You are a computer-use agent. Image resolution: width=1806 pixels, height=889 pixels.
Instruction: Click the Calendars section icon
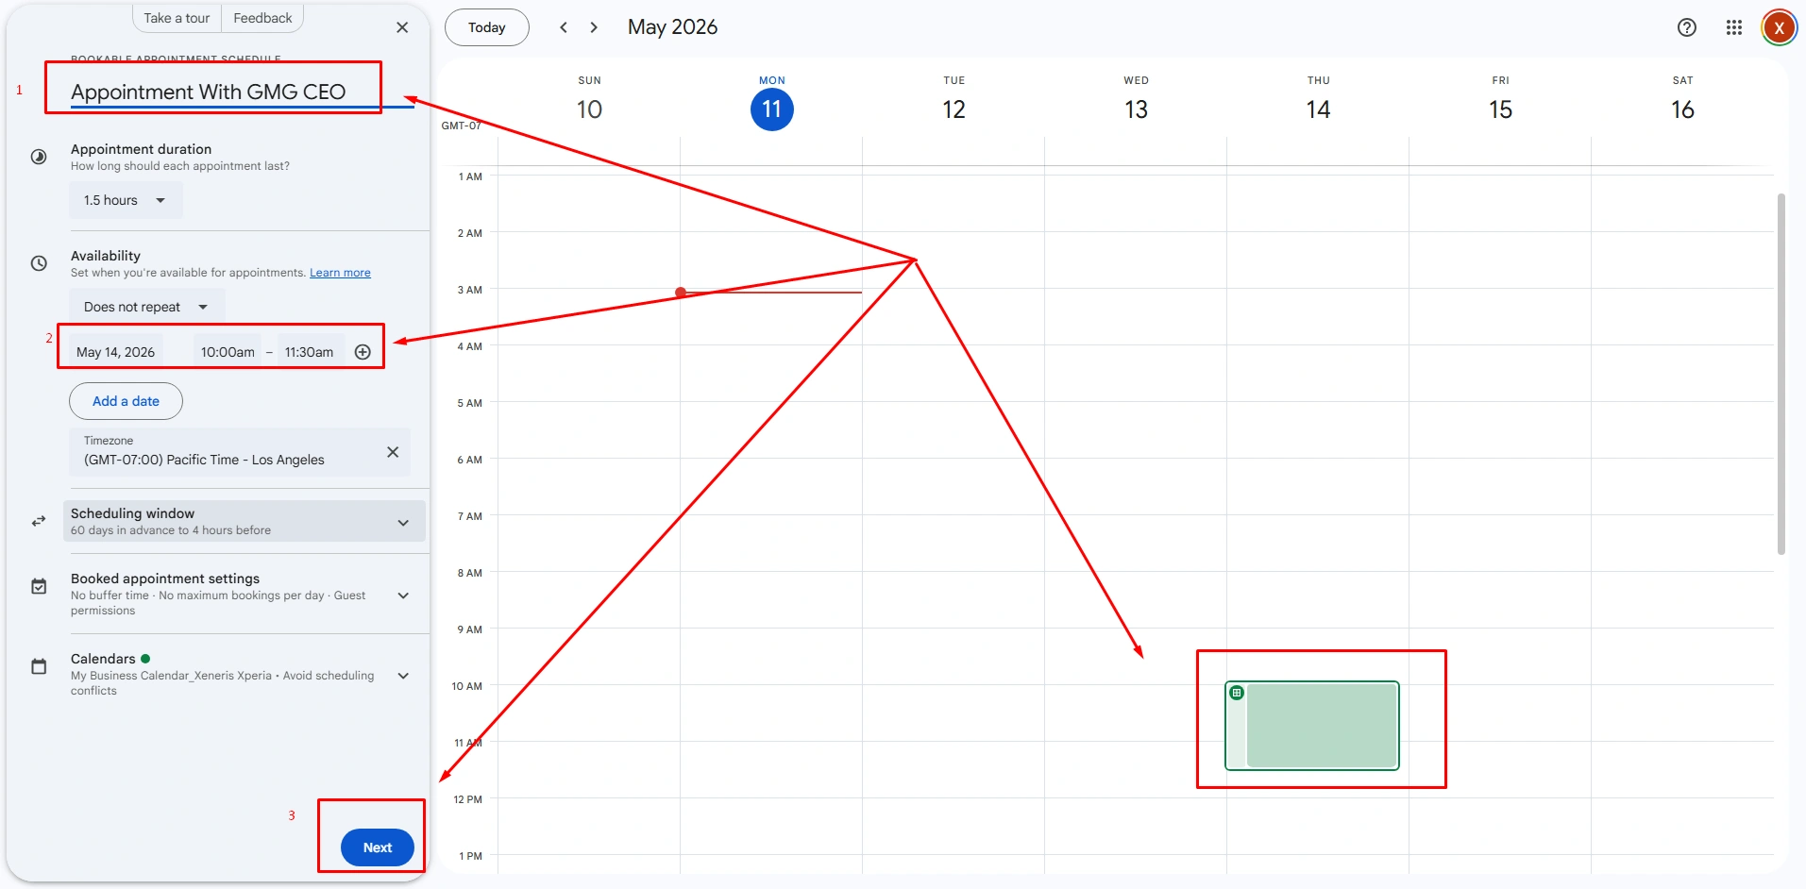[39, 666]
